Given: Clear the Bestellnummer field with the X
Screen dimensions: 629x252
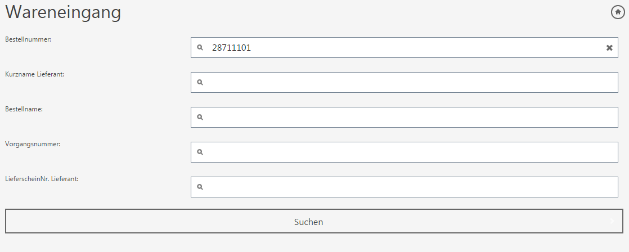Looking at the screenshot, I should 609,48.
